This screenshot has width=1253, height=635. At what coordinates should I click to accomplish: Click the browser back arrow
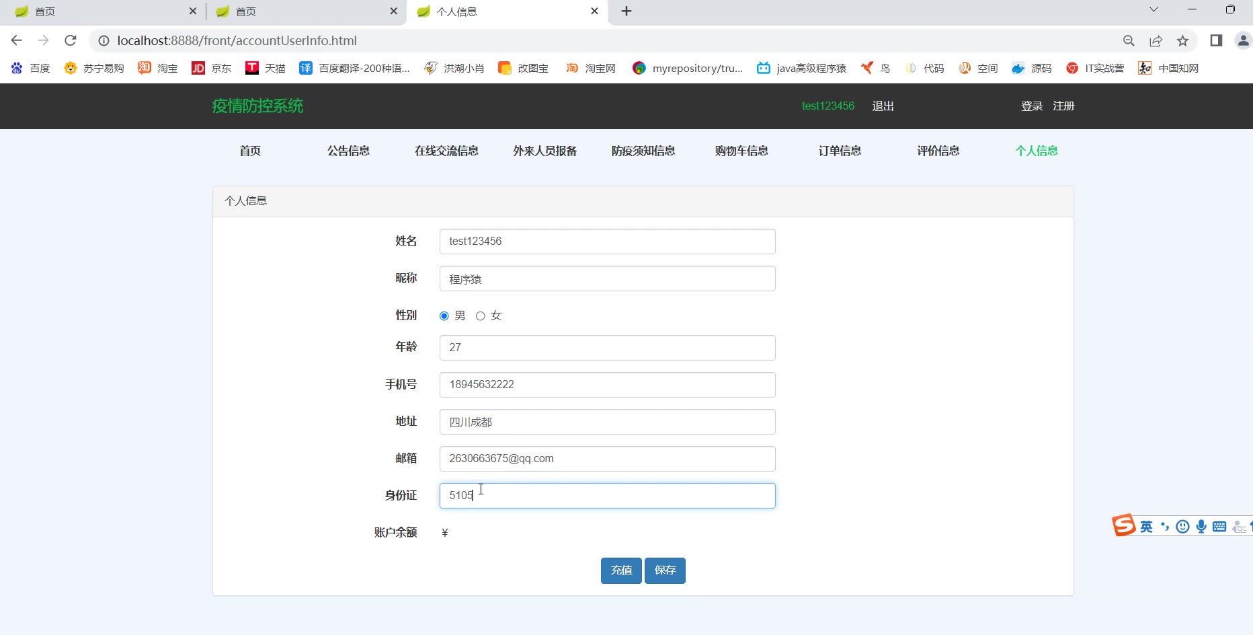(x=17, y=40)
